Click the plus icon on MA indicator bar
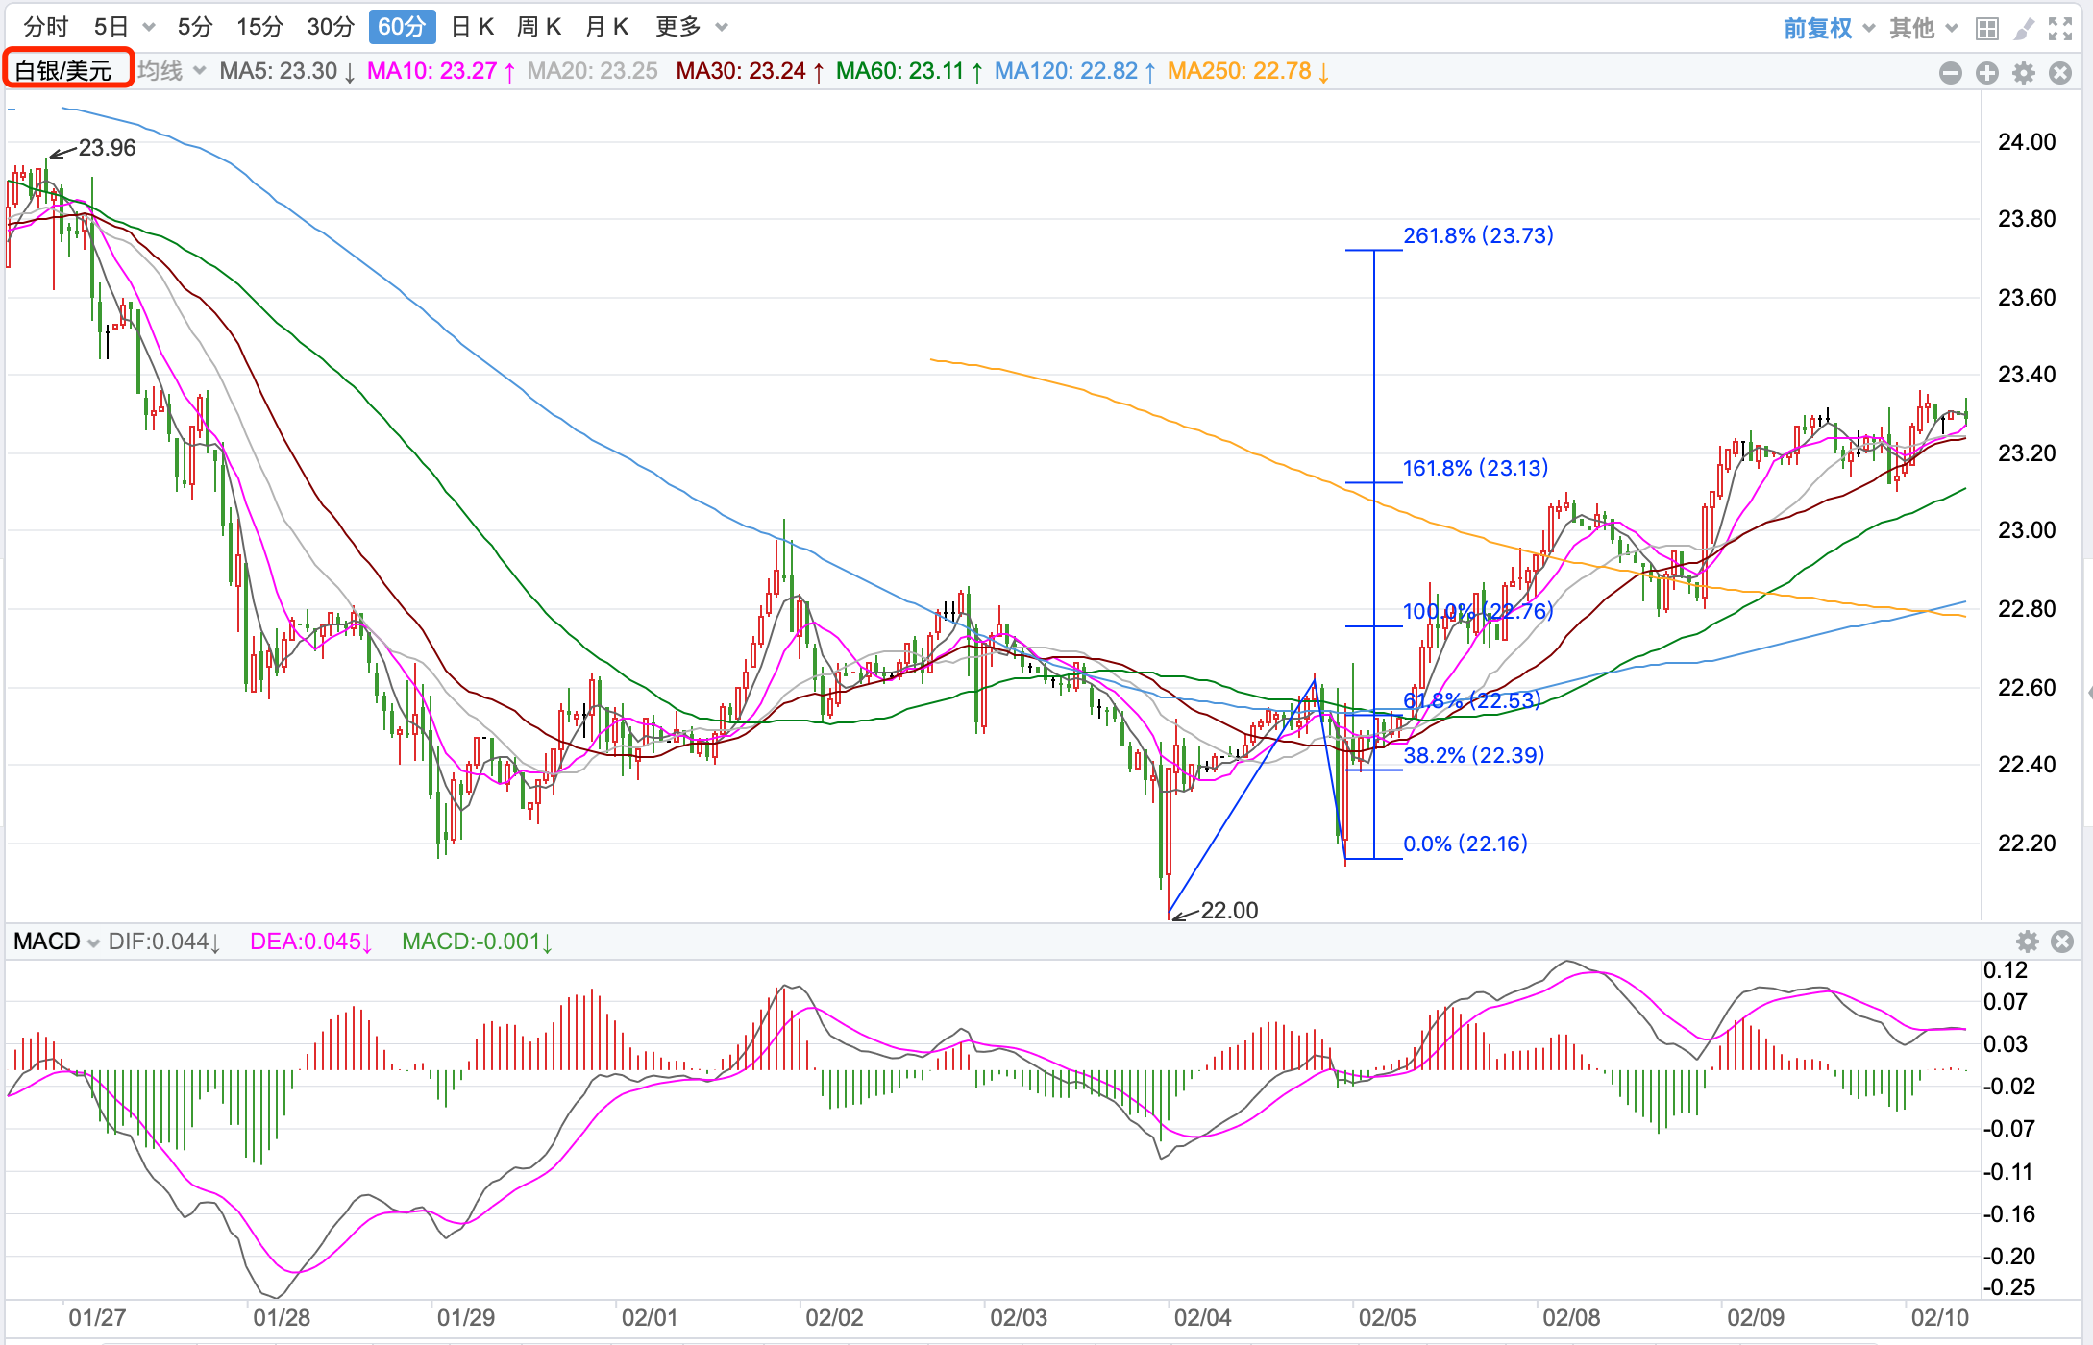 (1987, 73)
